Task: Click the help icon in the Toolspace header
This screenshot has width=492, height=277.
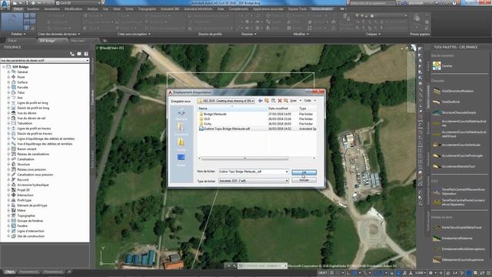Action: coord(86,54)
